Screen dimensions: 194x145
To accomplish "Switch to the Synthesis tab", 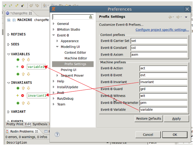I will 40,124.
